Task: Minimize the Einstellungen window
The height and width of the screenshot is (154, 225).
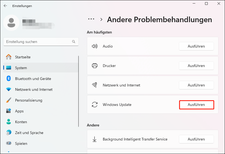Action: (194, 4)
